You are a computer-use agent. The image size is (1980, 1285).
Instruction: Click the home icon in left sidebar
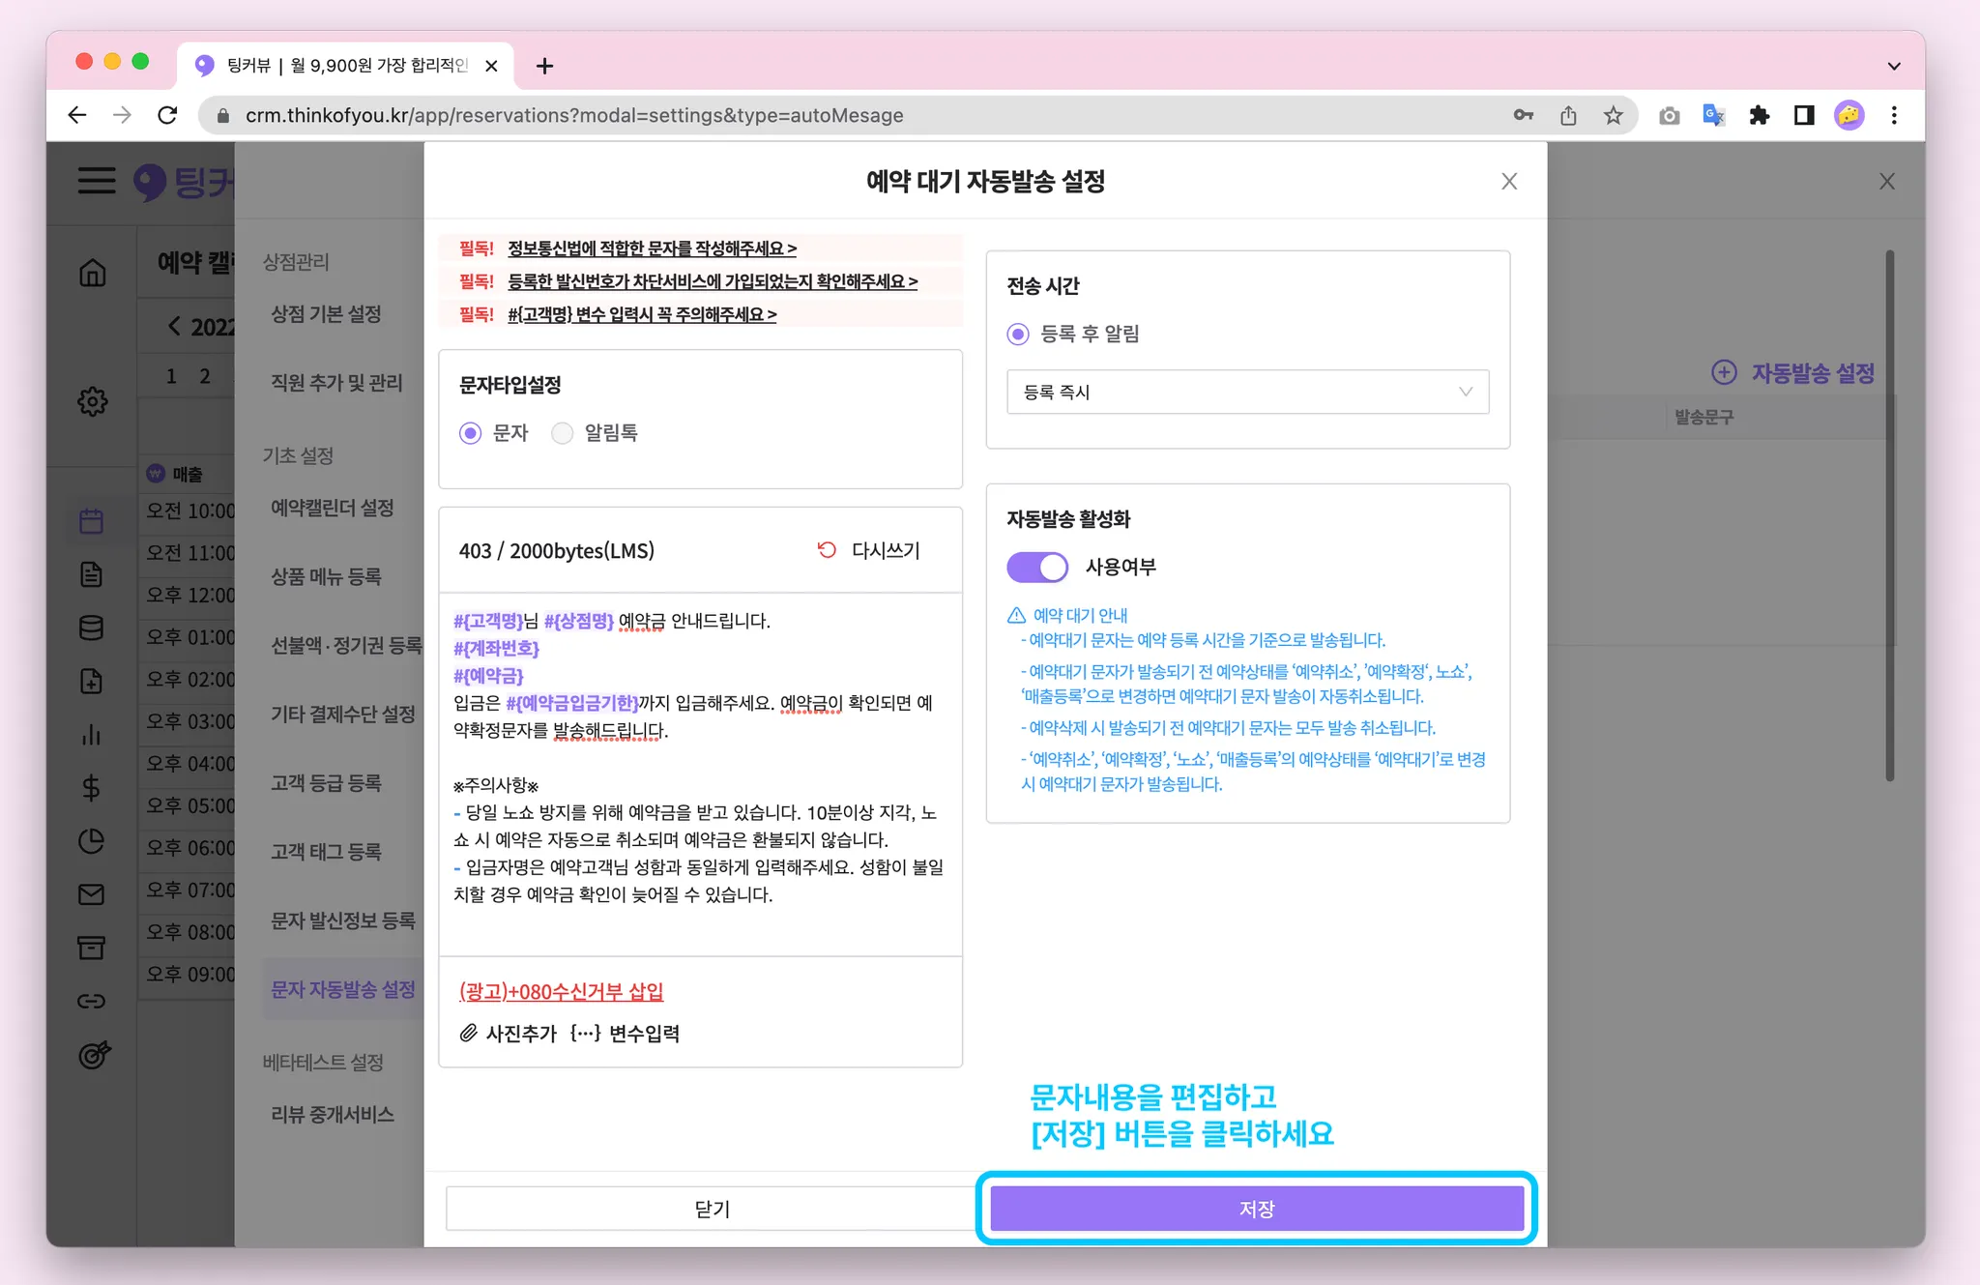92,273
